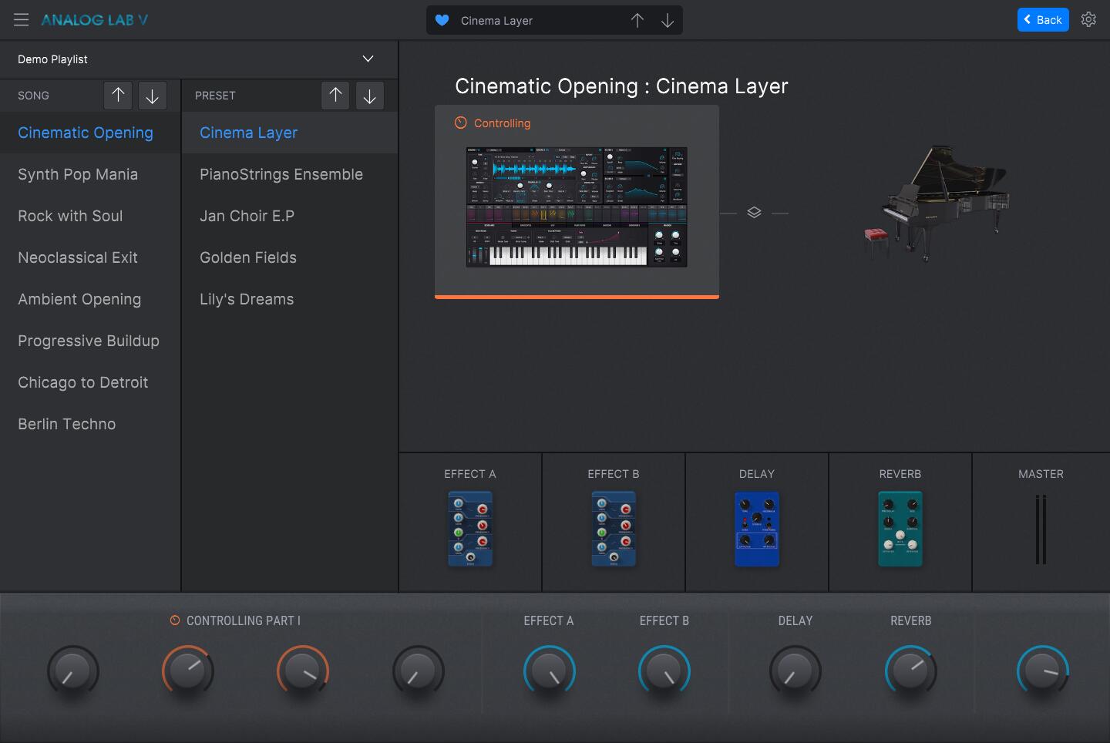The image size is (1110, 743).
Task: Click the Analog Lab V logo
Action: click(94, 20)
